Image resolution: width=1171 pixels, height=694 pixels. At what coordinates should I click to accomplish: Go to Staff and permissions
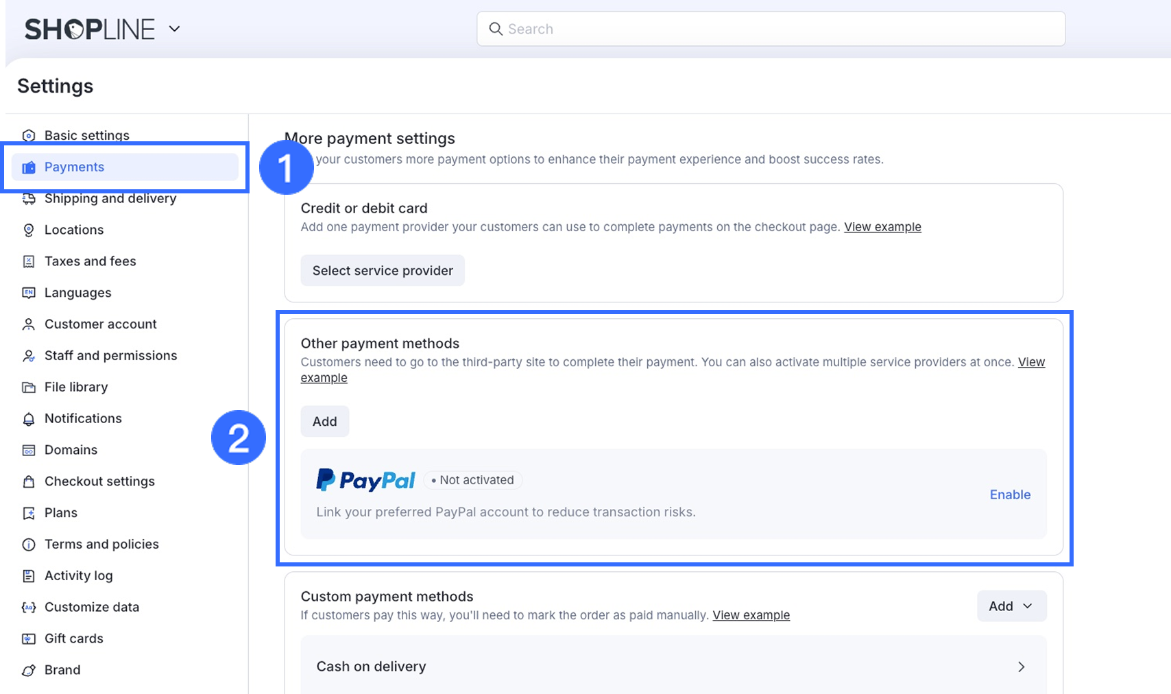[110, 355]
